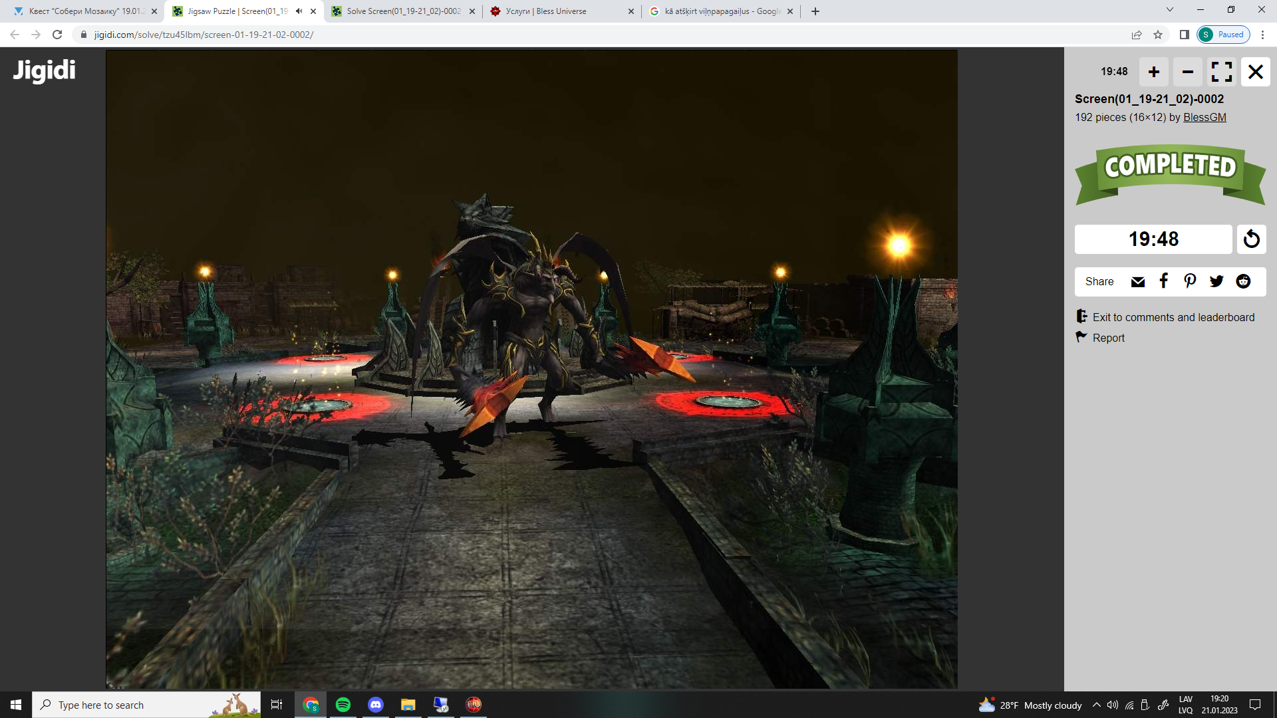This screenshot has width=1277, height=718.
Task: Zoom in the puzzle with plus button
Action: pyautogui.click(x=1154, y=72)
